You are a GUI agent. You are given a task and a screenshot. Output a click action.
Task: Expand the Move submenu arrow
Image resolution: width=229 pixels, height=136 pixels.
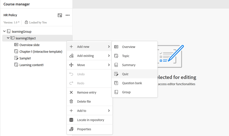click(109, 65)
